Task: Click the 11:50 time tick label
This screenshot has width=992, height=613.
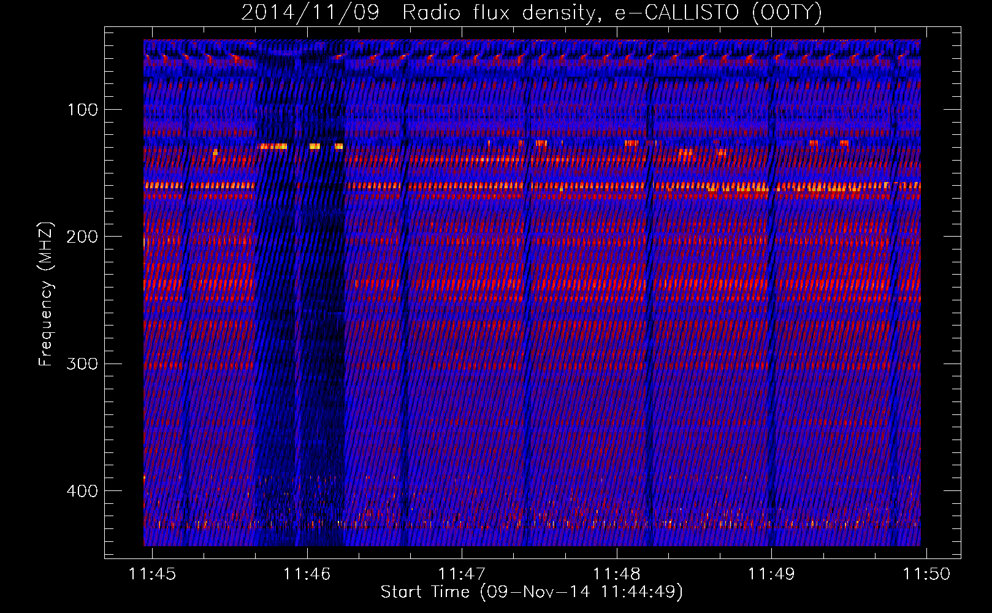Action: tap(926, 574)
